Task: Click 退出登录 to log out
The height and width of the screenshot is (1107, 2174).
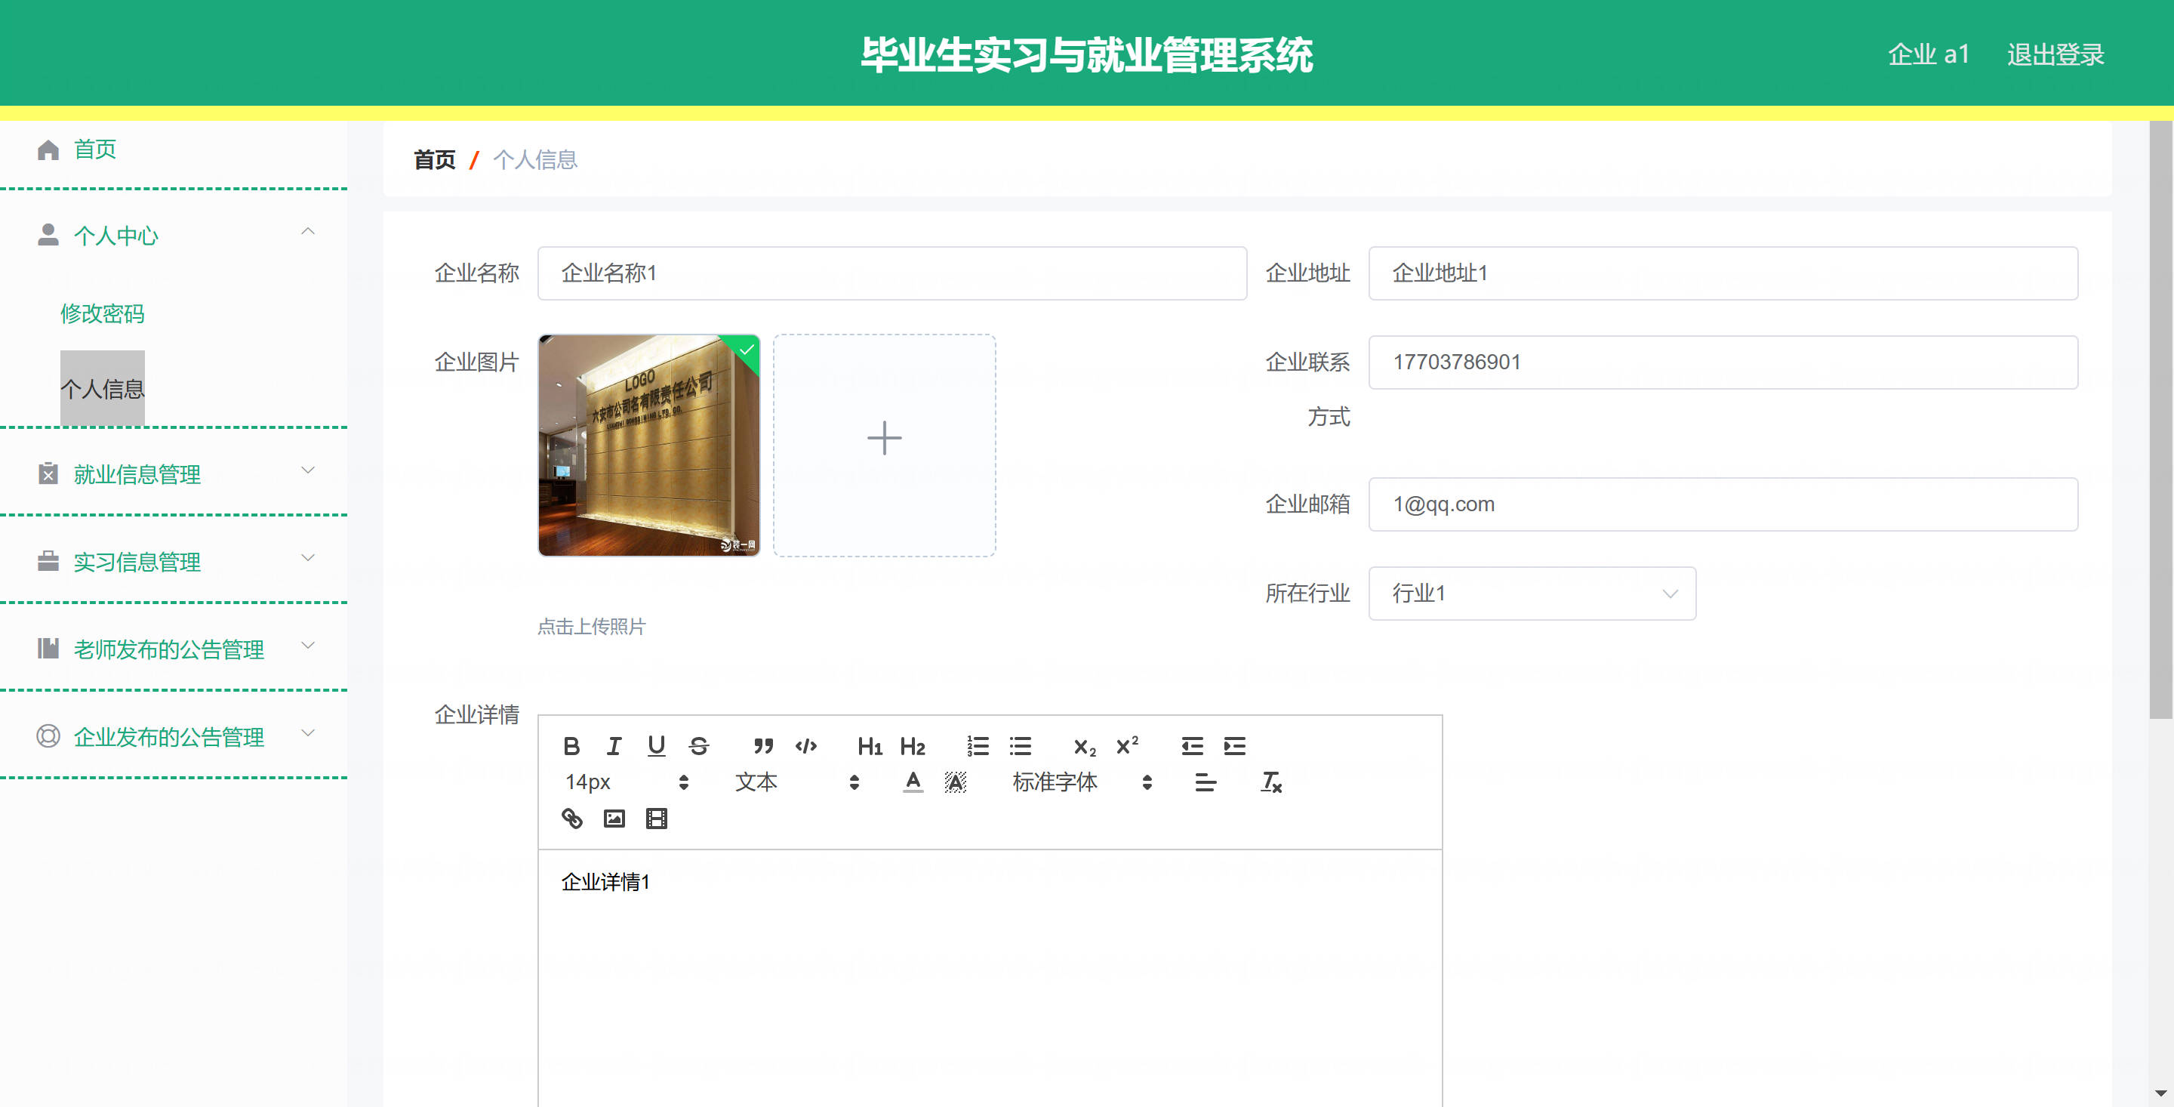Action: coord(2054,54)
